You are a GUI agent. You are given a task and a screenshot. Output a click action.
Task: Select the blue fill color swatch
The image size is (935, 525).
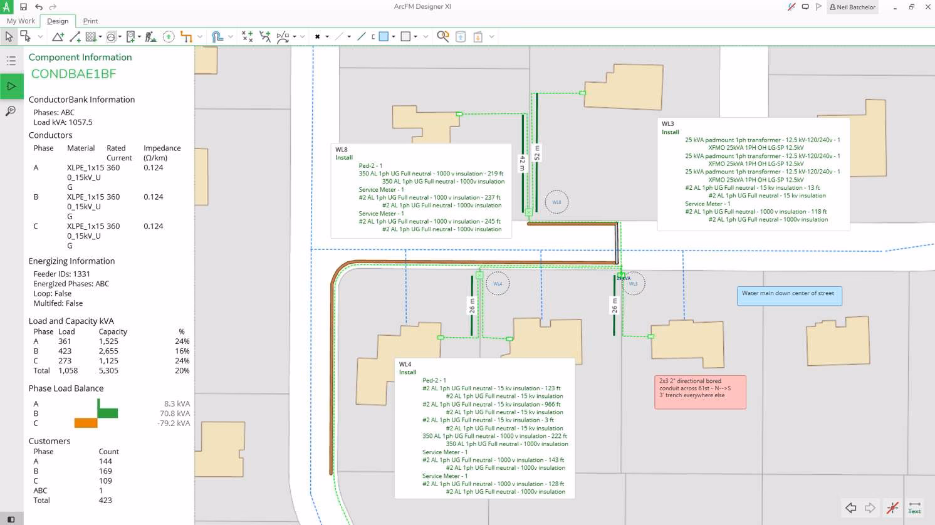coord(384,37)
